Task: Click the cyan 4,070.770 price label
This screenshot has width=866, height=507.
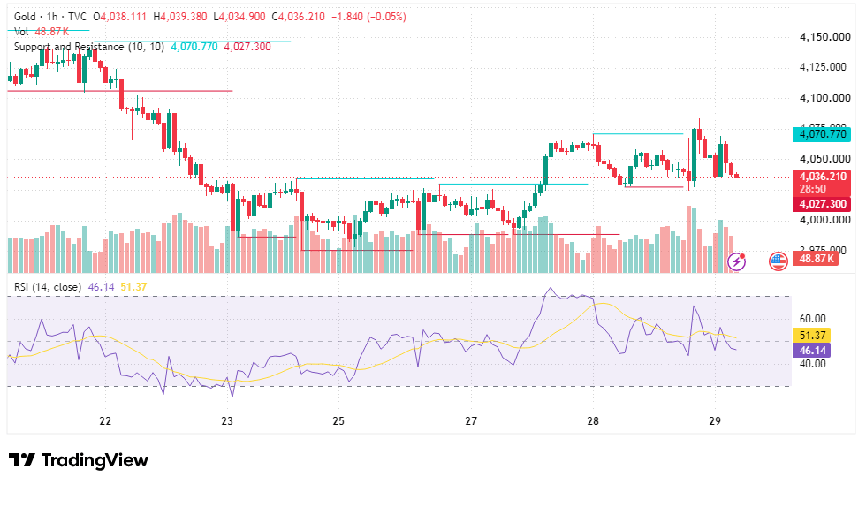Action: click(x=822, y=134)
